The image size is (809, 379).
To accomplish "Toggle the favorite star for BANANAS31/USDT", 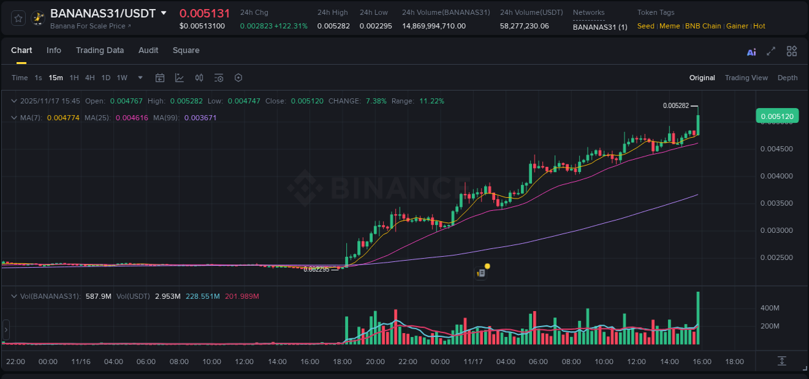I will click(x=17, y=18).
